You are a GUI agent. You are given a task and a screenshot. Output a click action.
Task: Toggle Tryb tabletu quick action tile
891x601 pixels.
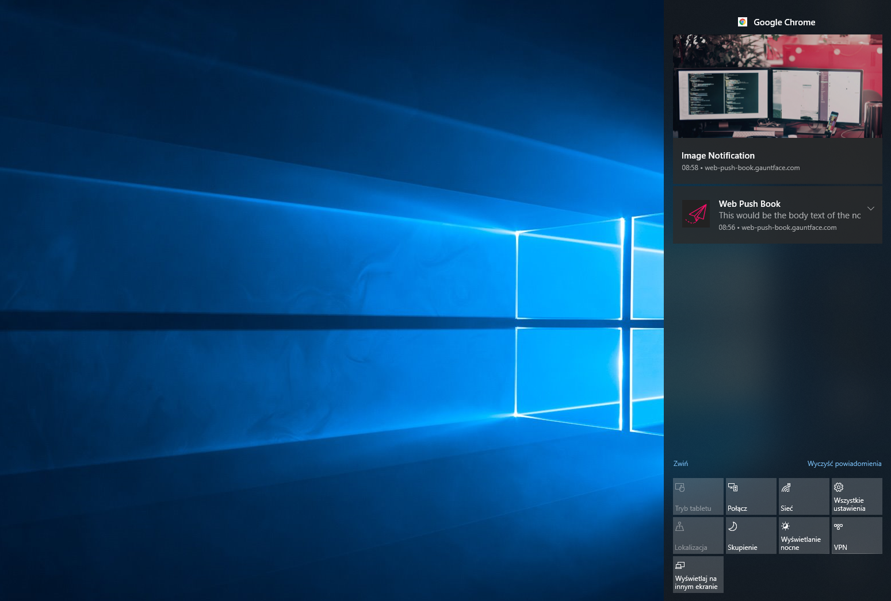click(698, 496)
